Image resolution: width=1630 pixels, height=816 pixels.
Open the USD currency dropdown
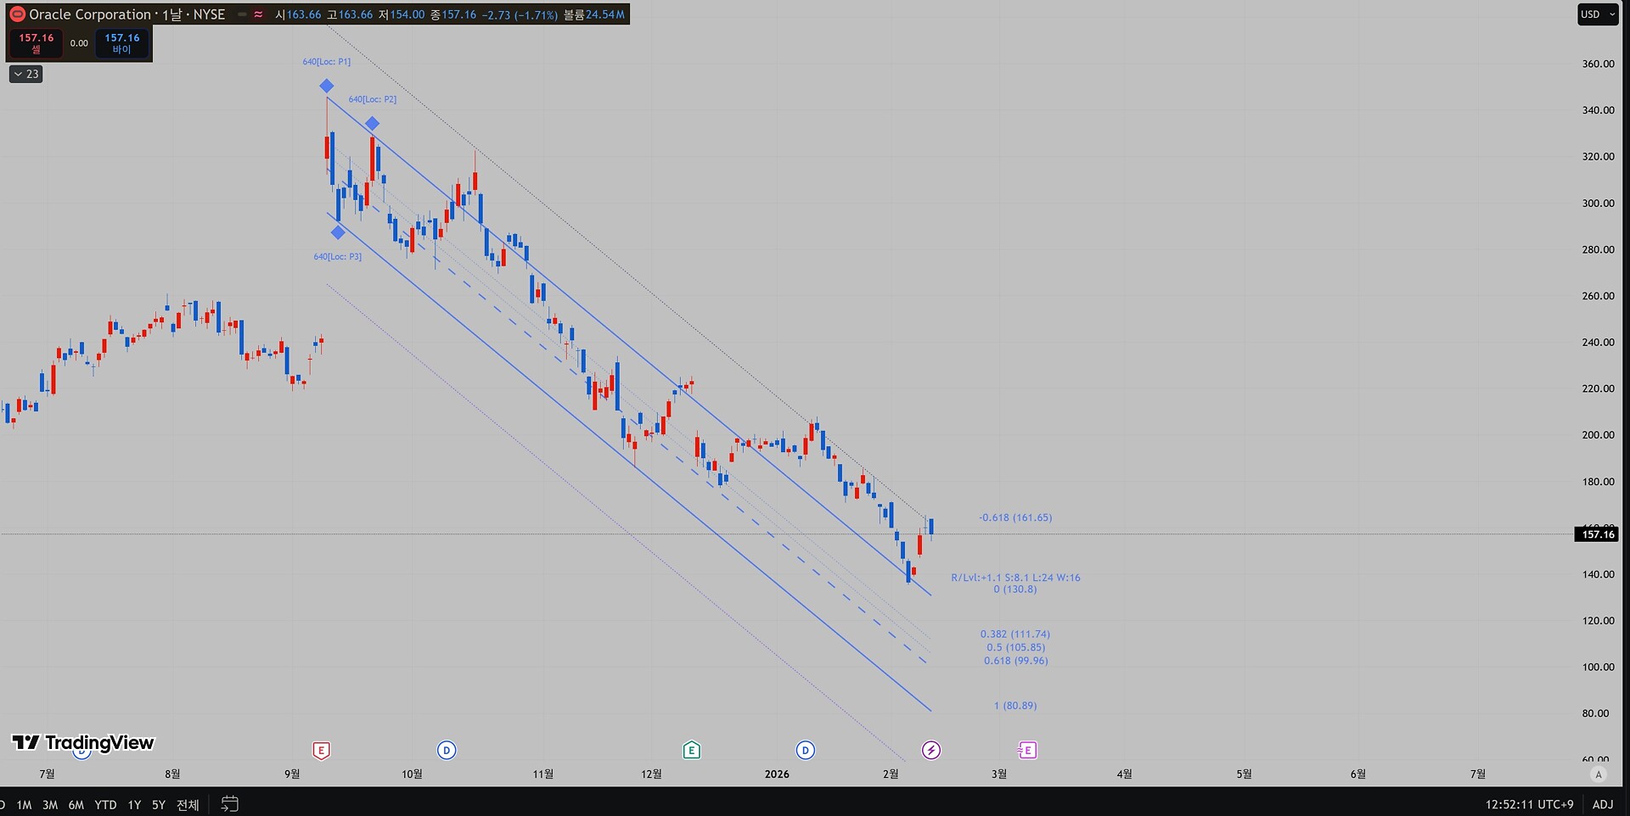1597,14
